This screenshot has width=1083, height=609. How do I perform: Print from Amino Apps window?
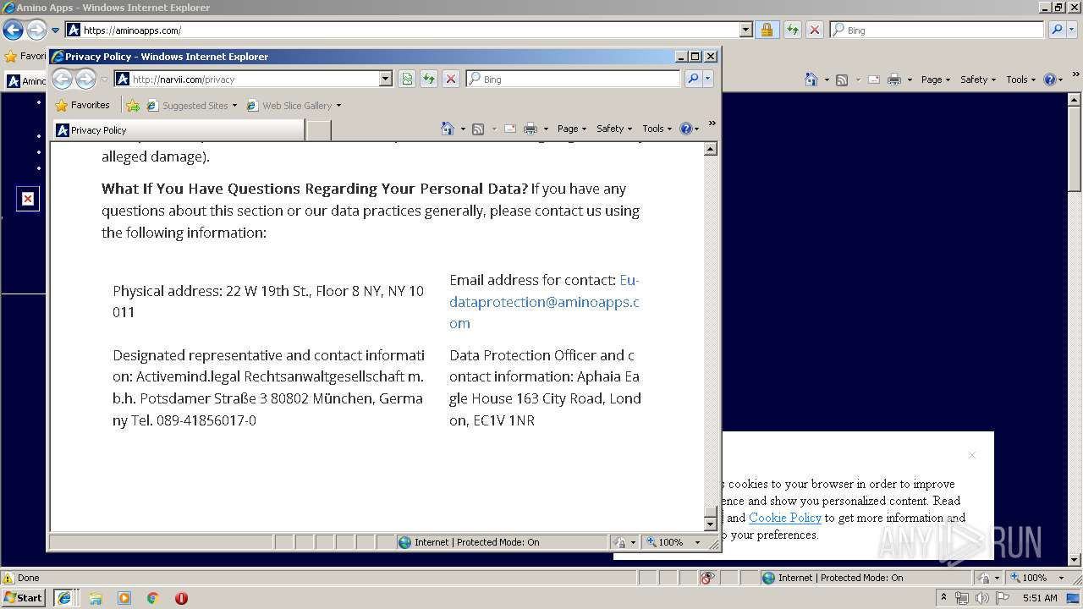[894, 80]
